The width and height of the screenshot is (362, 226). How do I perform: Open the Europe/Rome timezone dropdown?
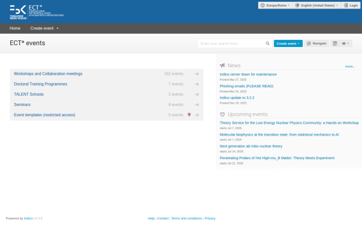coord(276,5)
